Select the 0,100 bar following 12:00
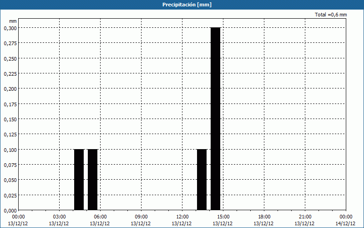364x228 pixels. (x=202, y=180)
